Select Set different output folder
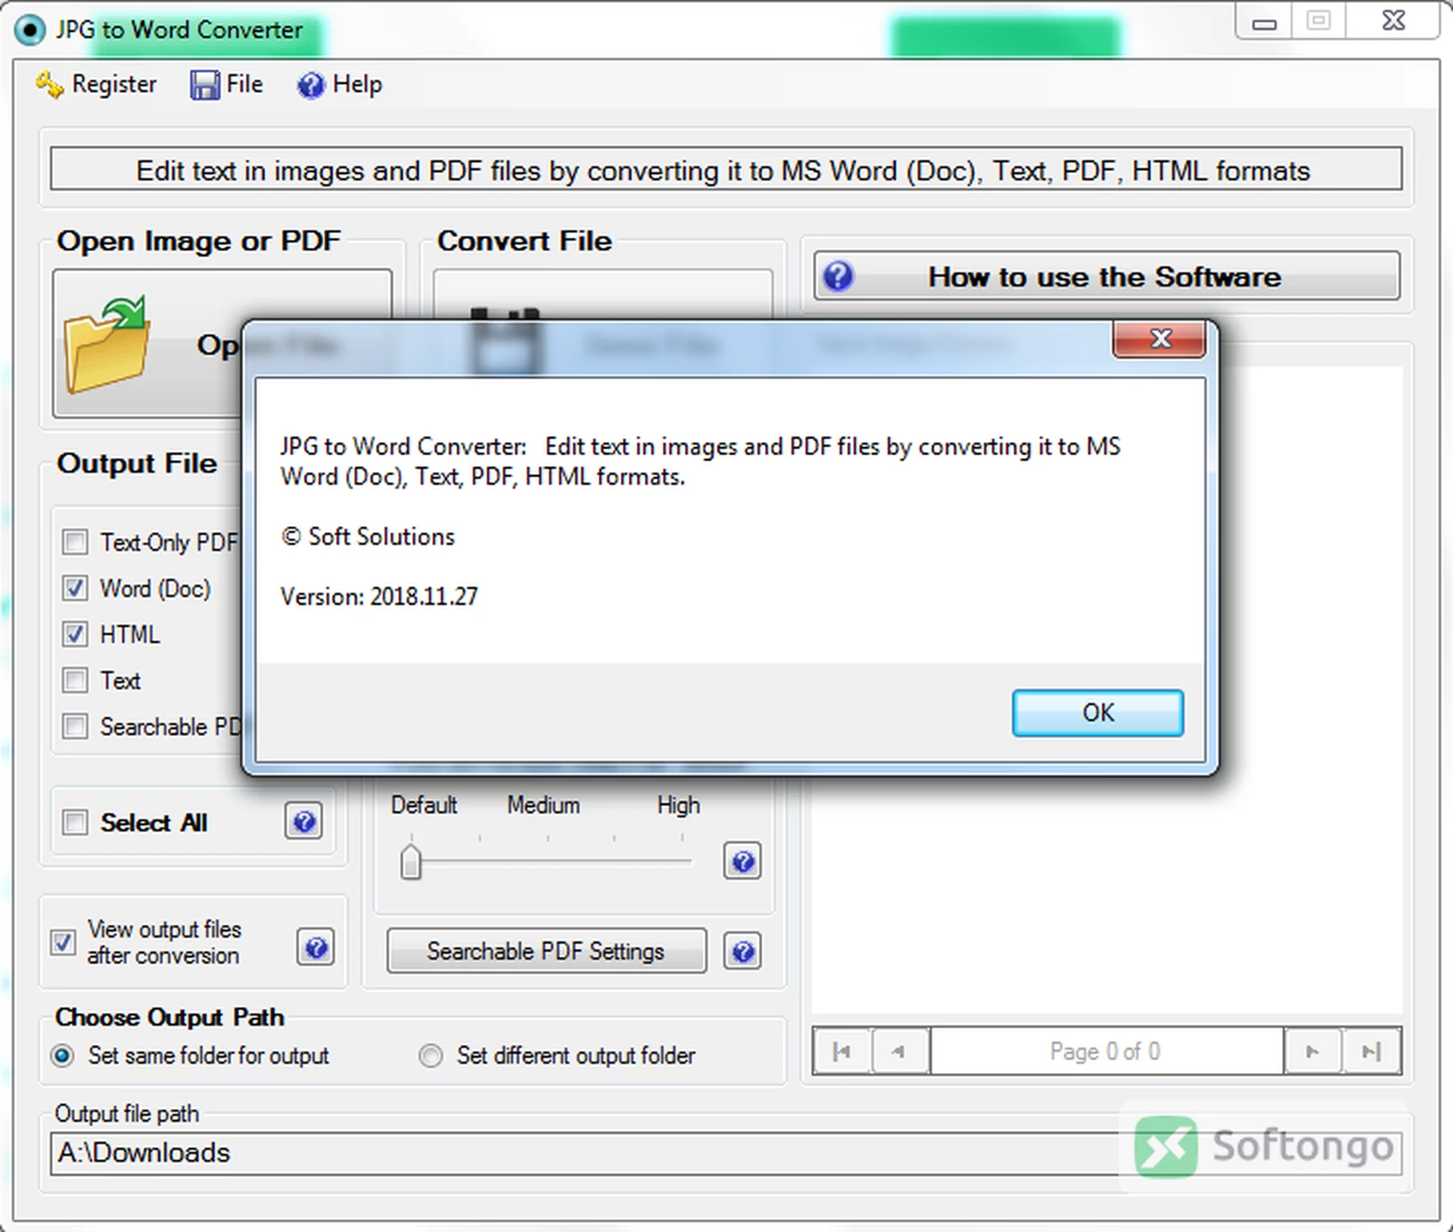Image resolution: width=1453 pixels, height=1232 pixels. pos(431,1055)
